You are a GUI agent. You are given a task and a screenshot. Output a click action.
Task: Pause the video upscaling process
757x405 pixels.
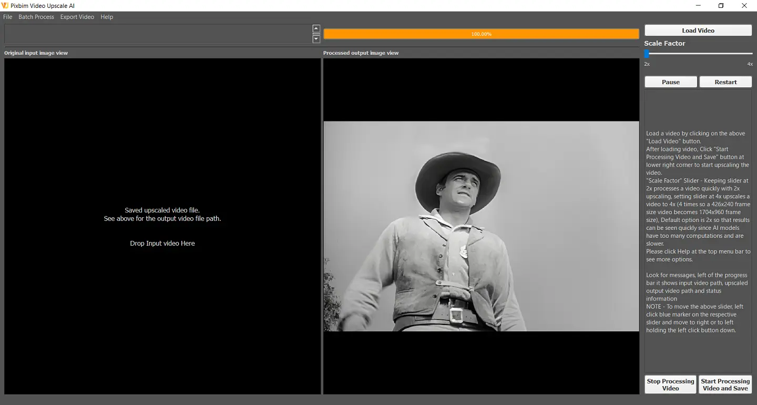pyautogui.click(x=670, y=82)
